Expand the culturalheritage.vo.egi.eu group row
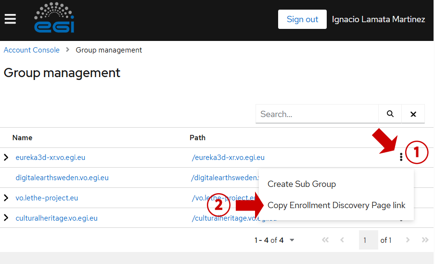Screen dimensions: 435x264 tap(6, 218)
